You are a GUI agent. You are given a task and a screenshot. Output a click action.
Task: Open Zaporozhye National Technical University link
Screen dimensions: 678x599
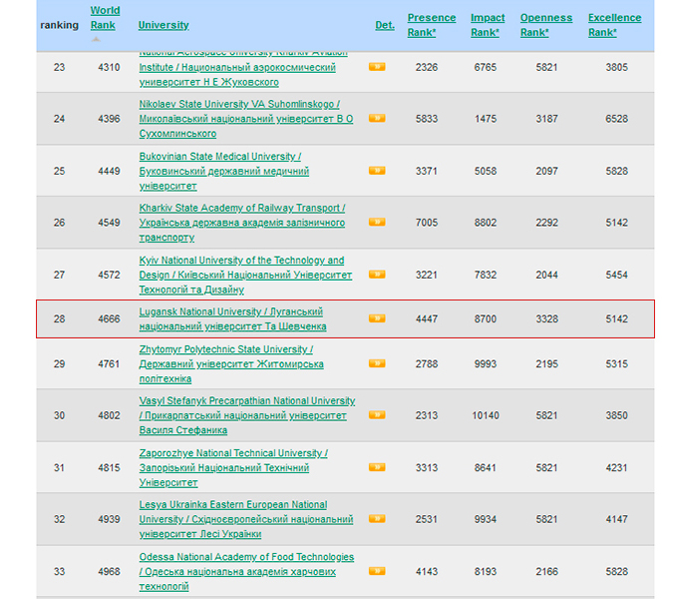coord(233,468)
